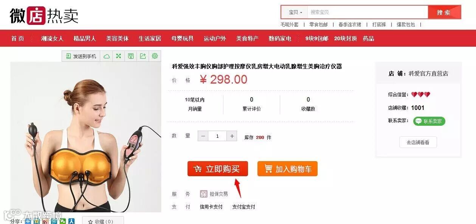Click the share arrow icon above image
Viewport: 476px width, 224px height.
point(143,56)
